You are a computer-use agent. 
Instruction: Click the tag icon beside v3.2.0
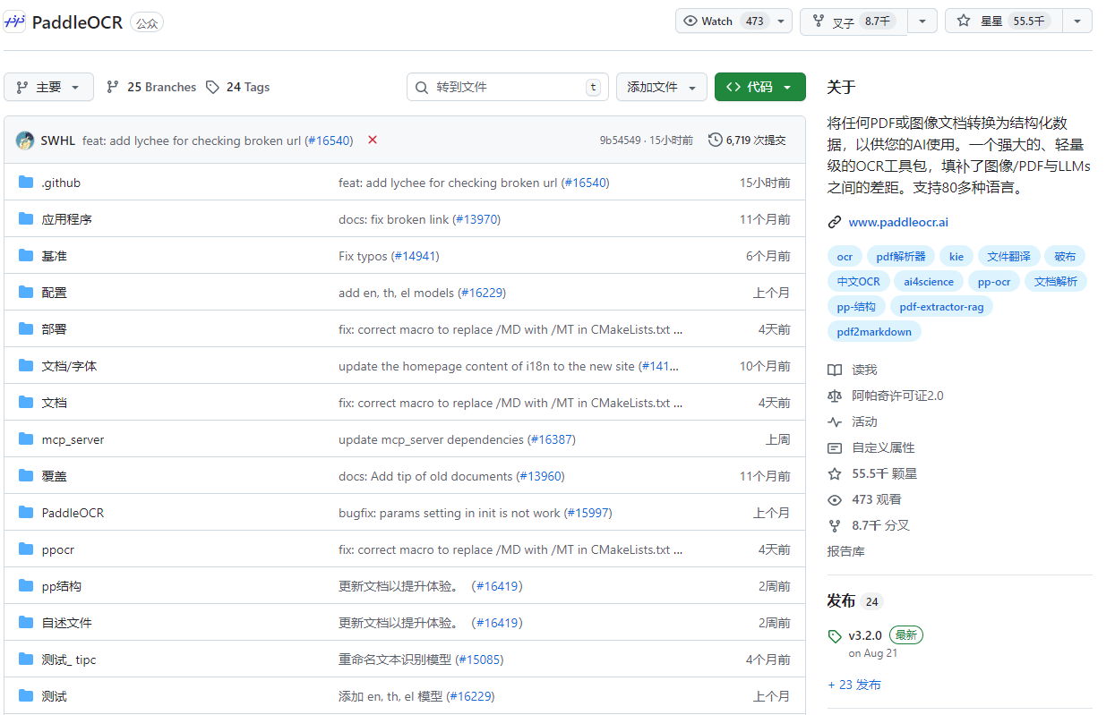(836, 634)
